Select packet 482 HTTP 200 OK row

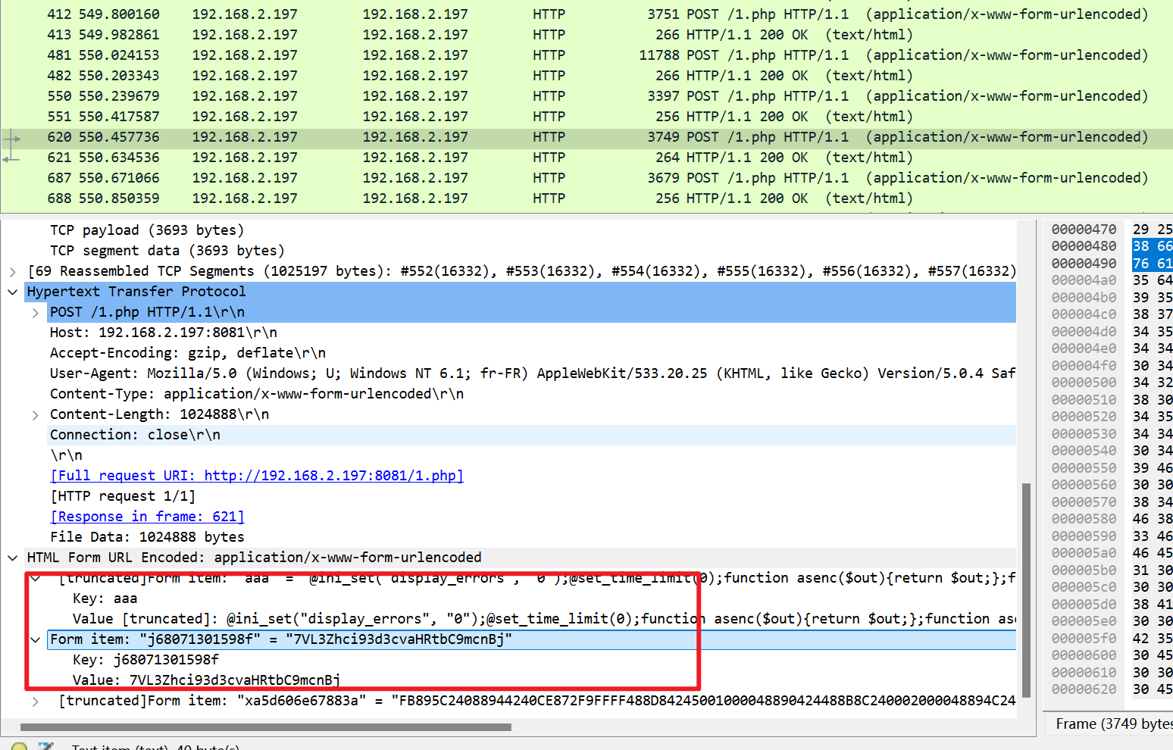tap(586, 76)
